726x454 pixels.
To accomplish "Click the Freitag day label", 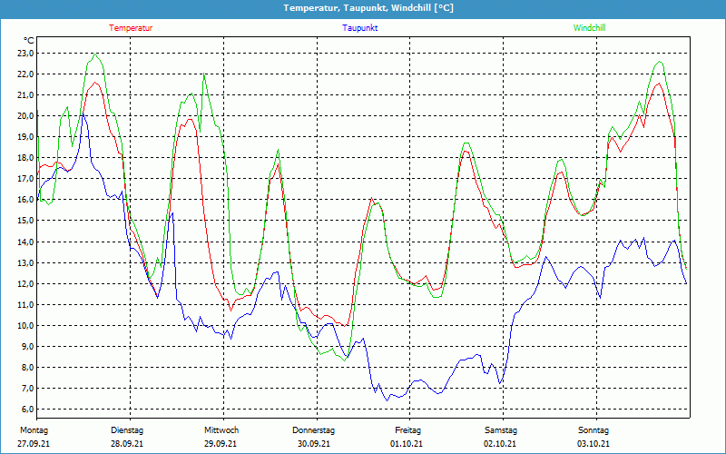I will click(x=407, y=430).
